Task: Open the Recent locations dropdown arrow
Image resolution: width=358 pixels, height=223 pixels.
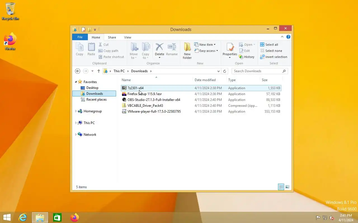Action: click(x=92, y=71)
